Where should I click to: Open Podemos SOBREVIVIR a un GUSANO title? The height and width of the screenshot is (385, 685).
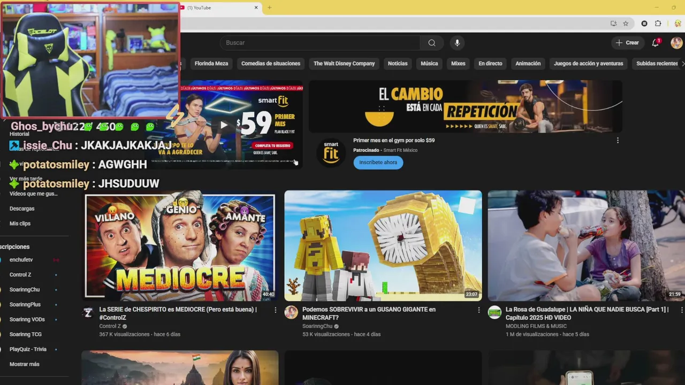[x=369, y=313]
